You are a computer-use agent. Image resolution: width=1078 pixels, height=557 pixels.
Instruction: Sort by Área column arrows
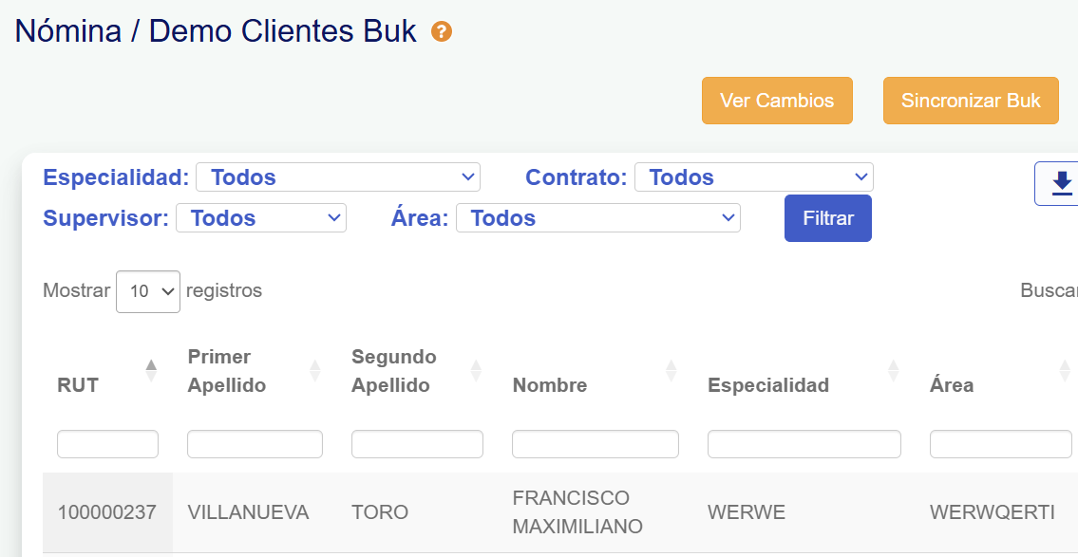point(1065,370)
